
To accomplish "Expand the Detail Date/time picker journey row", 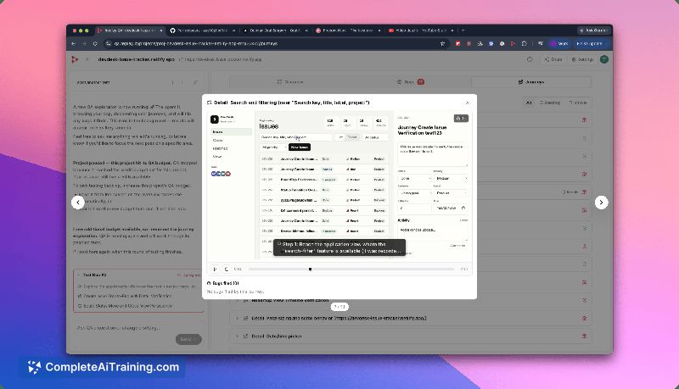I will click(x=238, y=336).
